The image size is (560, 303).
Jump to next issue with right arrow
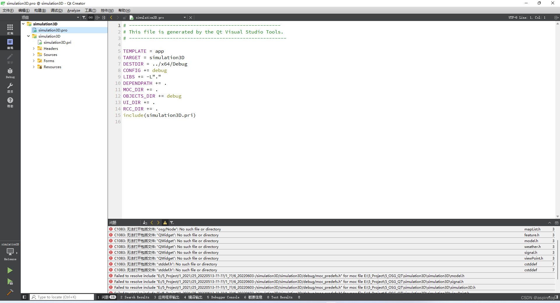[158, 223]
